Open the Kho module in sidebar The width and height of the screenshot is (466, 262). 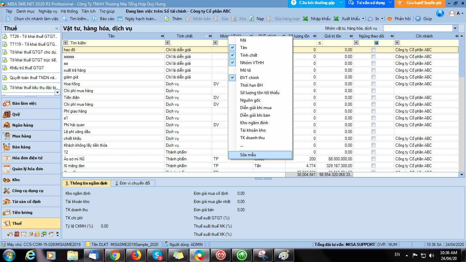click(x=31, y=180)
